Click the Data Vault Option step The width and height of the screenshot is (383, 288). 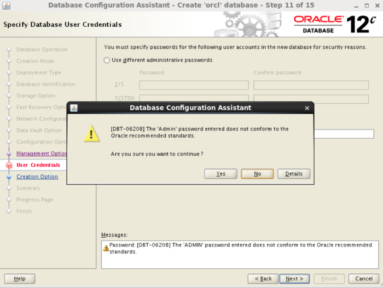click(x=39, y=130)
